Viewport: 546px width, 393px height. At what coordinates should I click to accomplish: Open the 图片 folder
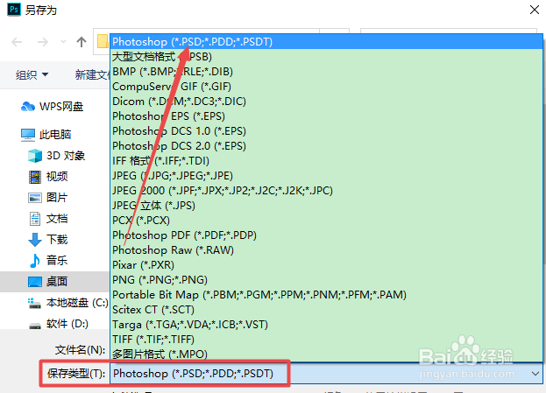47,198
